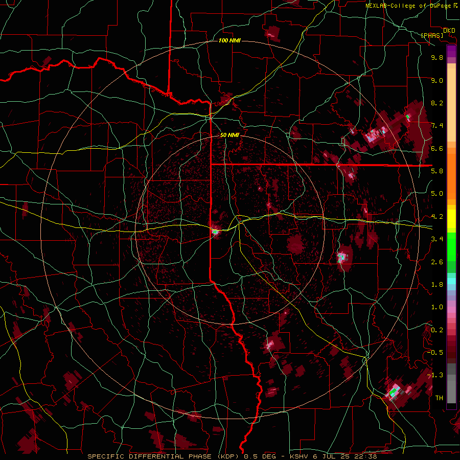Click the KSHV radar site identifier

pyautogui.click(x=299, y=456)
